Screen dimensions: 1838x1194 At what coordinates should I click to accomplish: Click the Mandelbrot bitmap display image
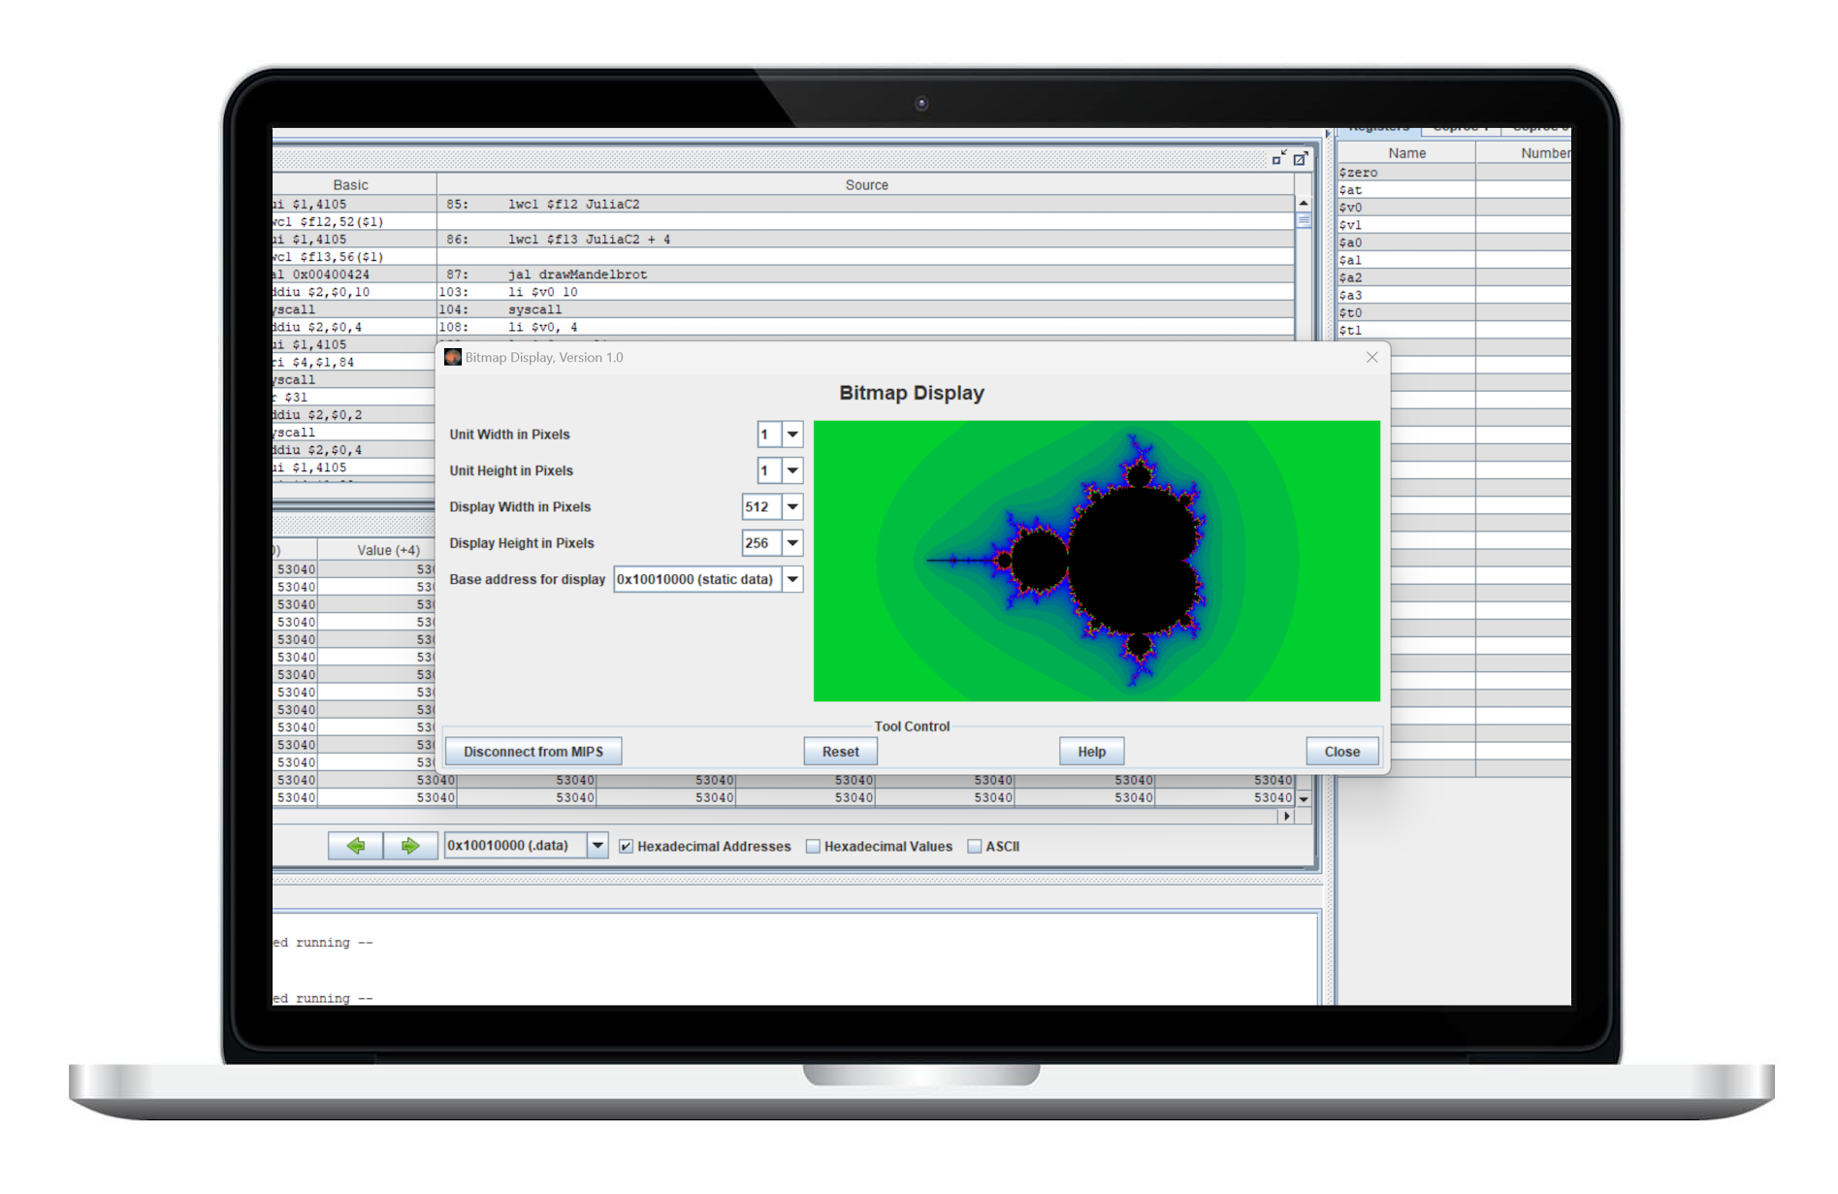tap(1096, 561)
